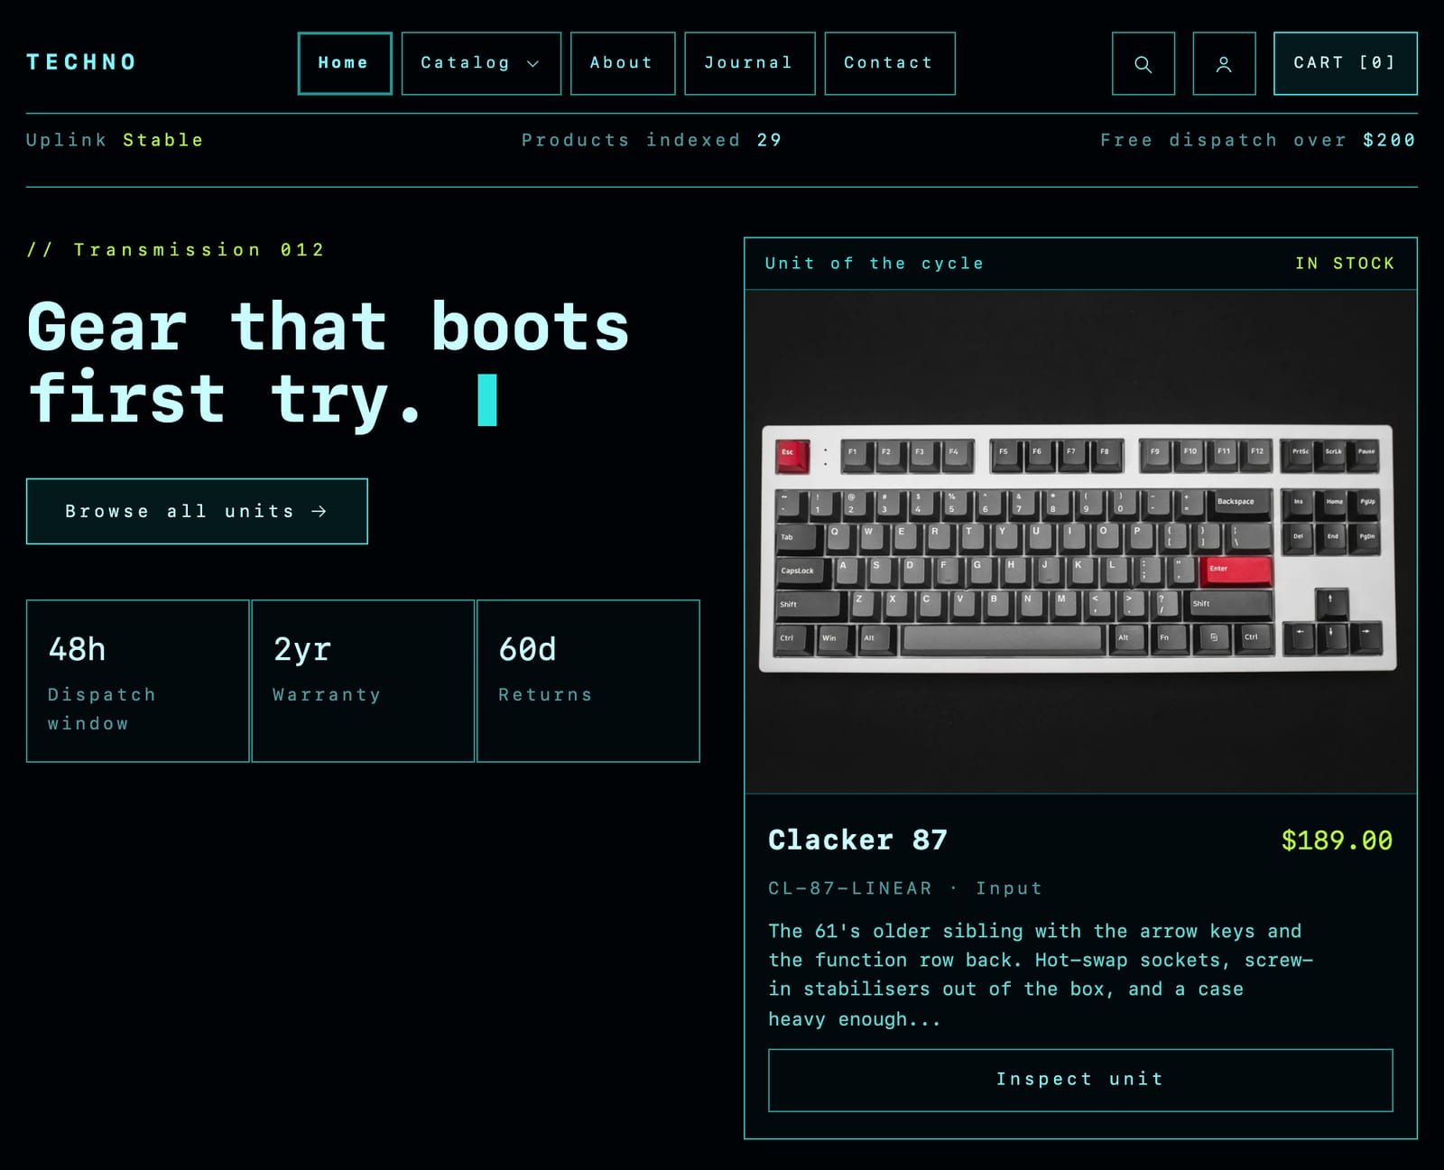Image resolution: width=1444 pixels, height=1170 pixels.
Task: Select the 60d Returns card
Action: coord(588,681)
